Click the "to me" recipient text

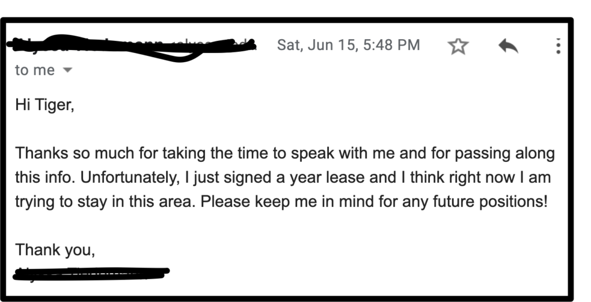pyautogui.click(x=35, y=70)
